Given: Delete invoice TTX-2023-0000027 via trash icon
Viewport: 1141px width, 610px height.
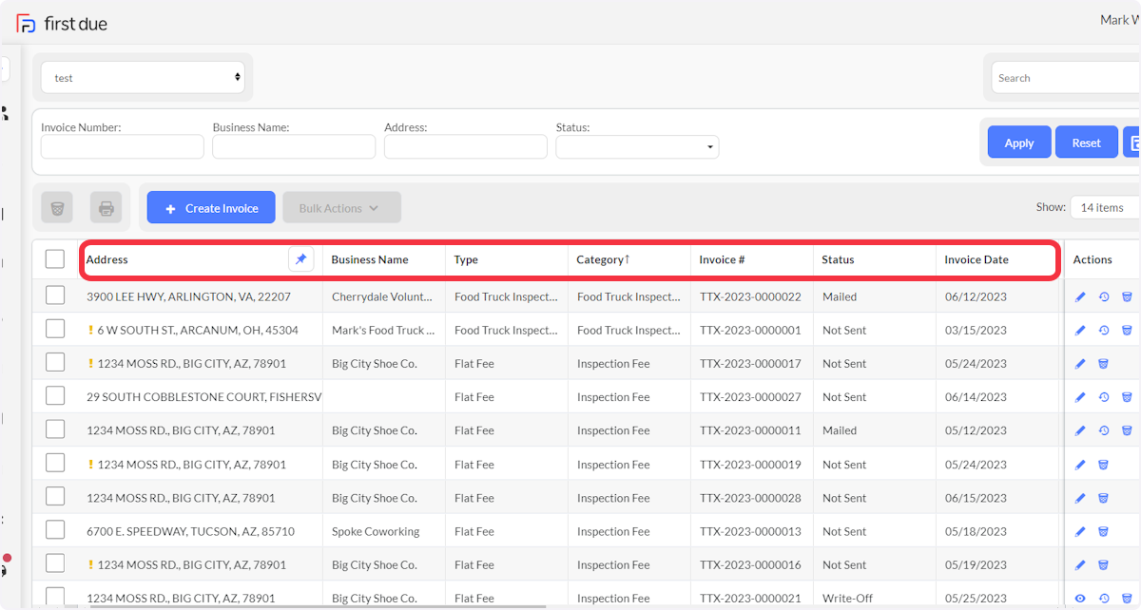Looking at the screenshot, I should coord(1127,397).
